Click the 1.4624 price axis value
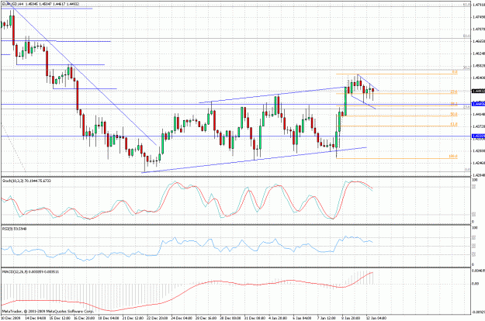Screen dimensions: 485x321 (479, 53)
